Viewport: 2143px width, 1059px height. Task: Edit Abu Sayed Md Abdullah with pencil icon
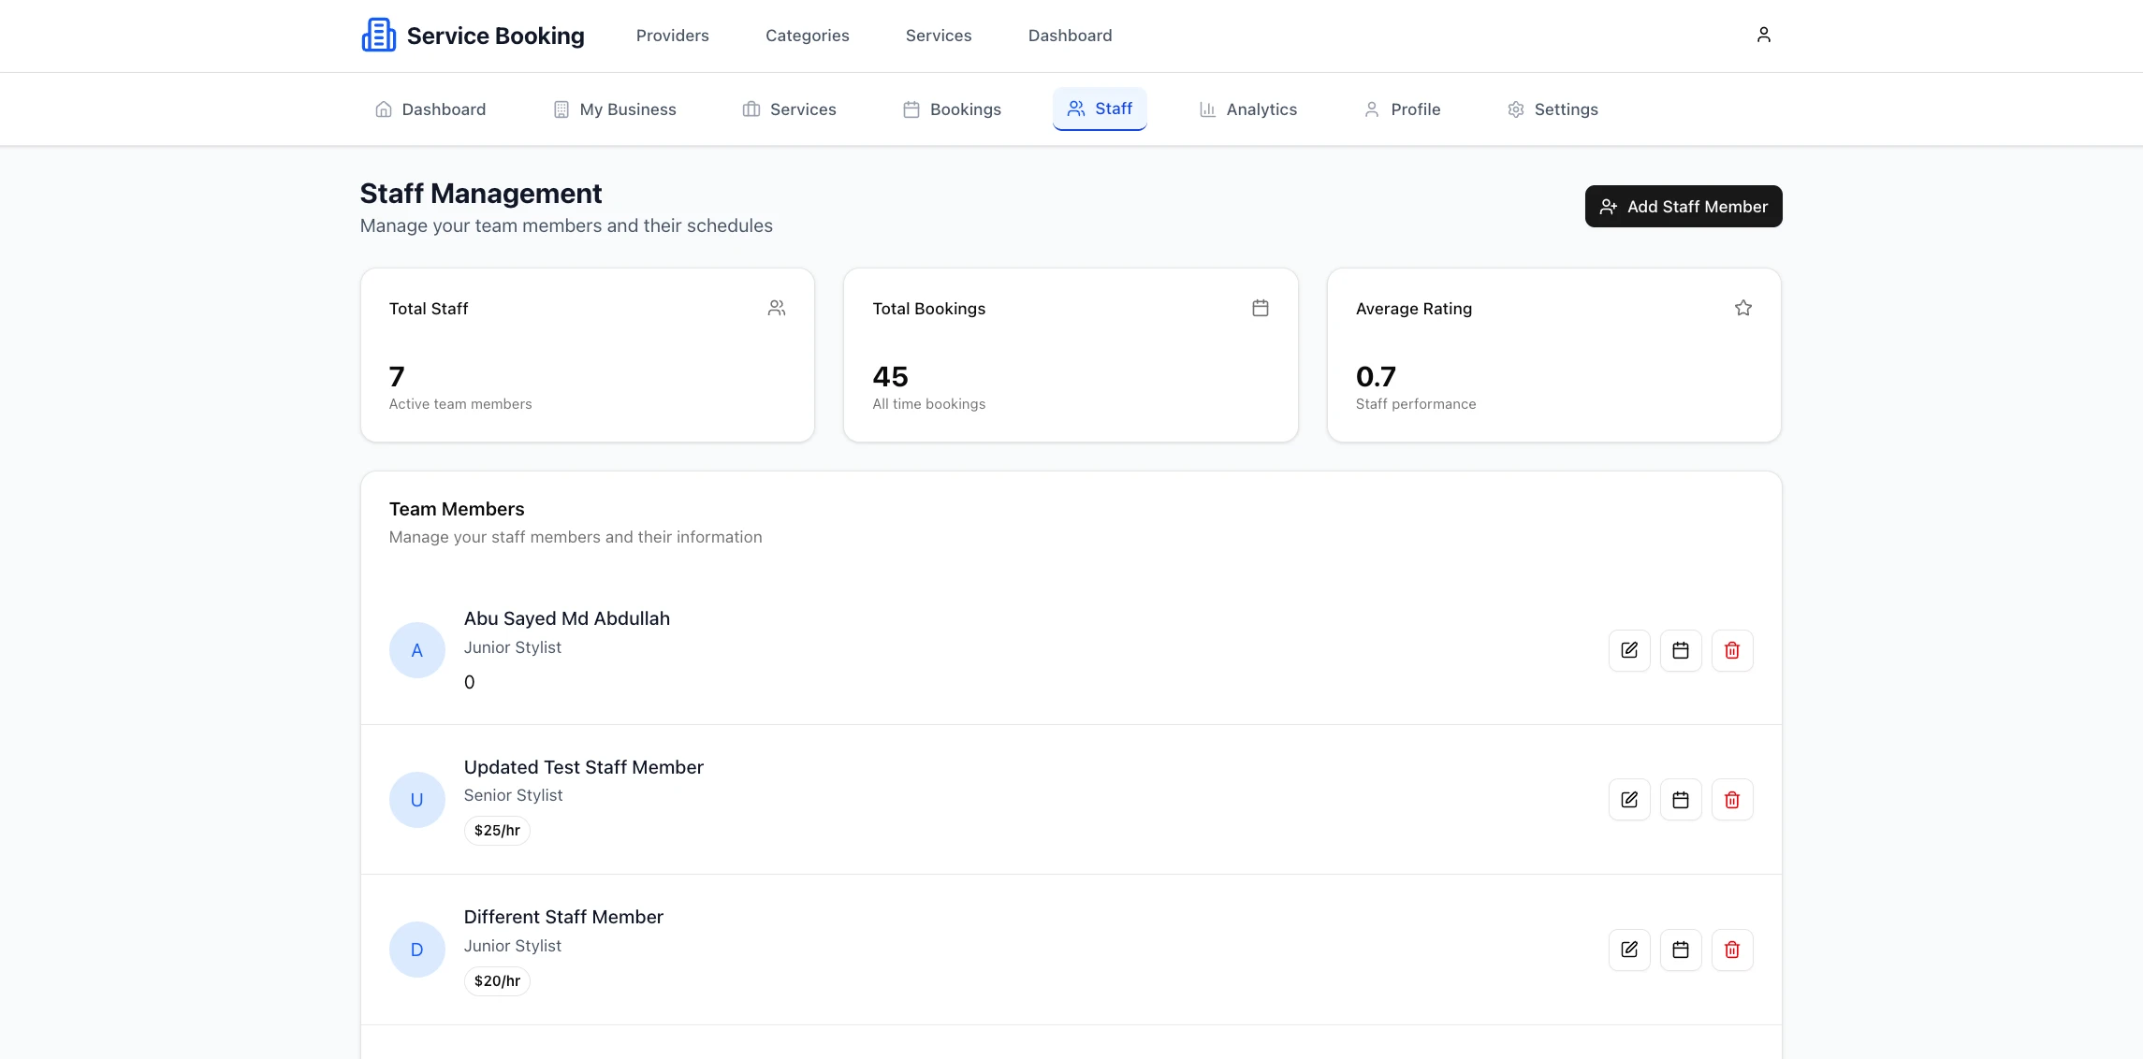(x=1629, y=649)
